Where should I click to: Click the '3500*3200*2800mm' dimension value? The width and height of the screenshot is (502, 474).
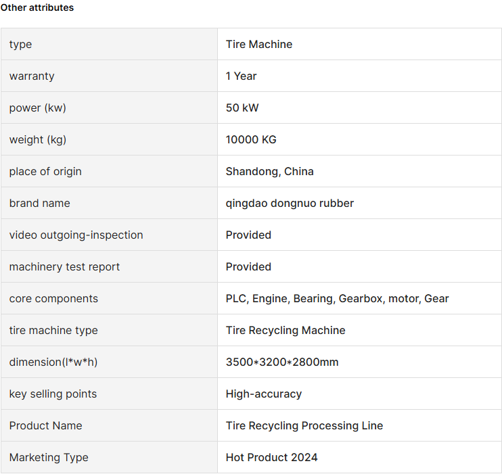(x=282, y=362)
